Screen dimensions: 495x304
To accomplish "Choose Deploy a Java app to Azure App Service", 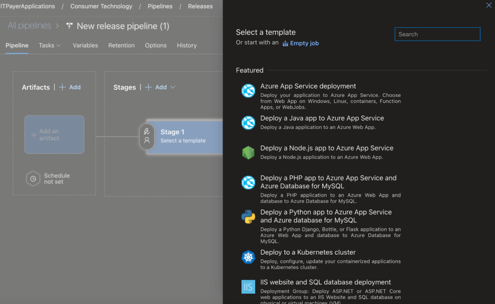I will coord(322,118).
